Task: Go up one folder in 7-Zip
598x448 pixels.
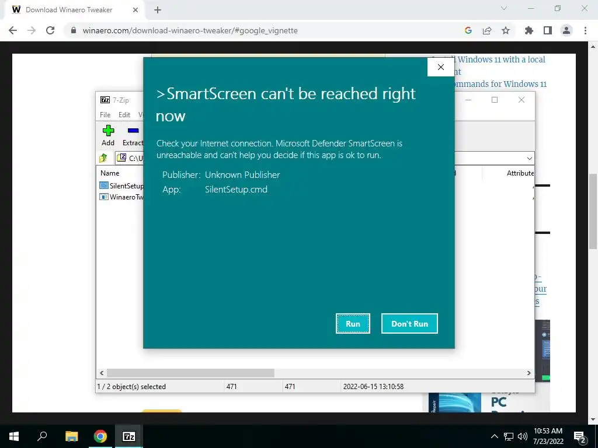Action: pyautogui.click(x=103, y=157)
